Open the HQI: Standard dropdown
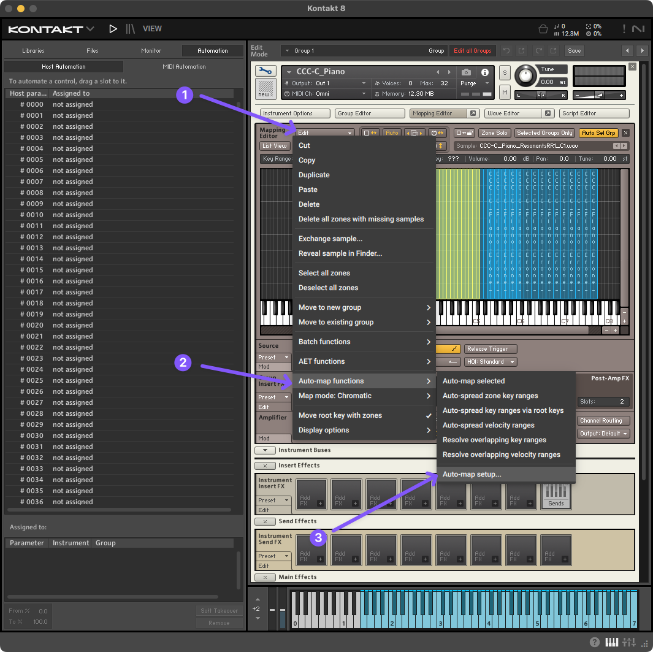 [490, 362]
